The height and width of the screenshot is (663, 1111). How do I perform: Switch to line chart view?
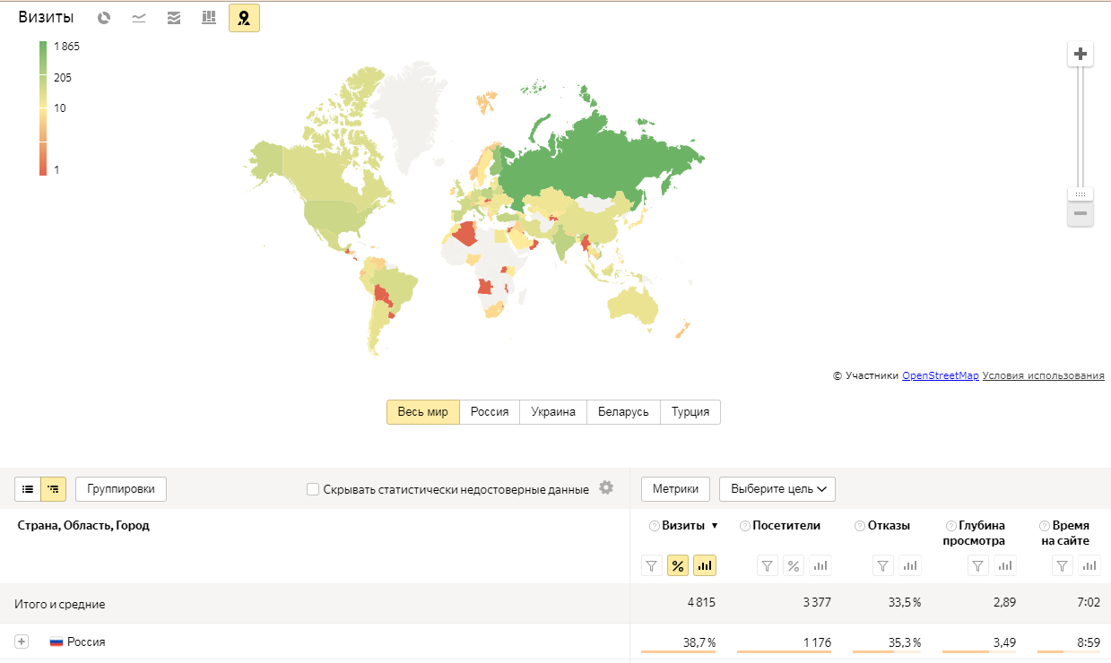click(139, 18)
